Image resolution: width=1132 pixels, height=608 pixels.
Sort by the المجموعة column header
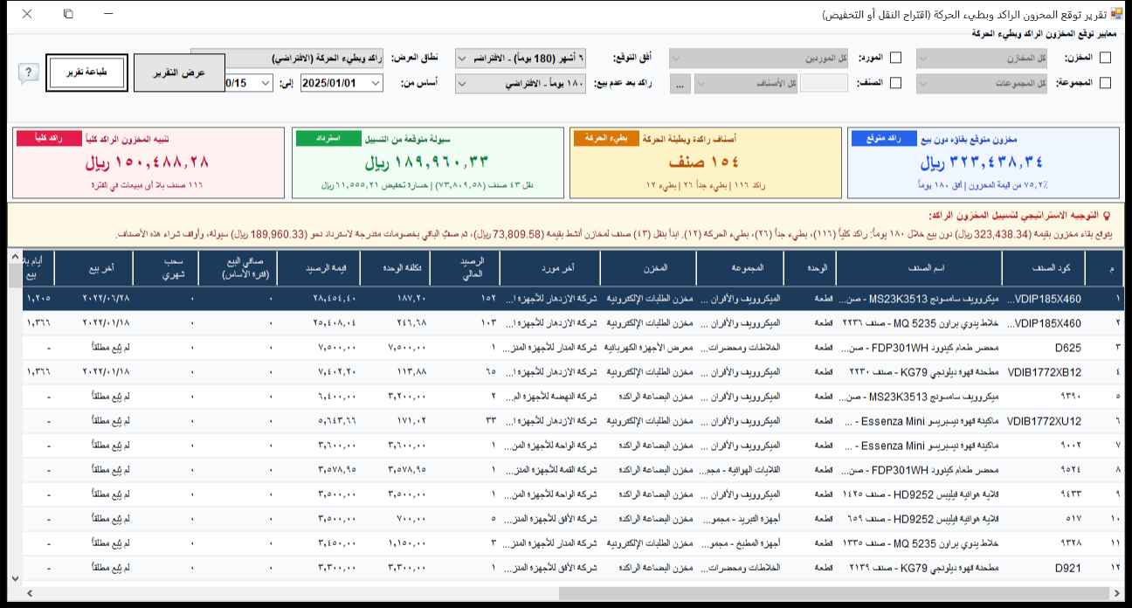point(741,267)
